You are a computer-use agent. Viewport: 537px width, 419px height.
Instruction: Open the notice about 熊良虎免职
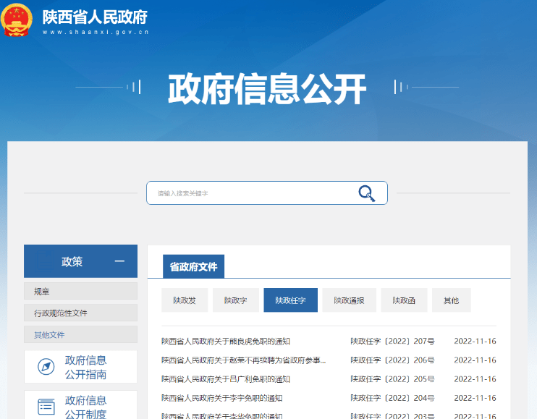[226, 342]
